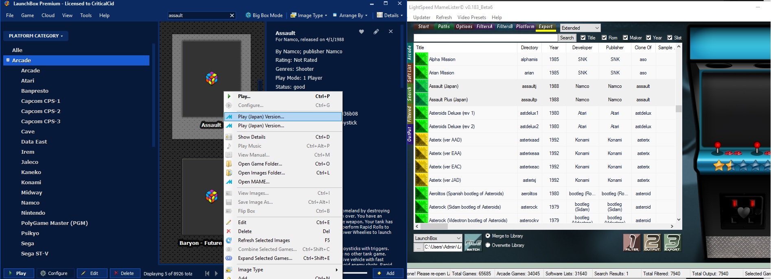Toggle the Title search checkbox
The width and height of the screenshot is (771, 279).
[583, 38]
